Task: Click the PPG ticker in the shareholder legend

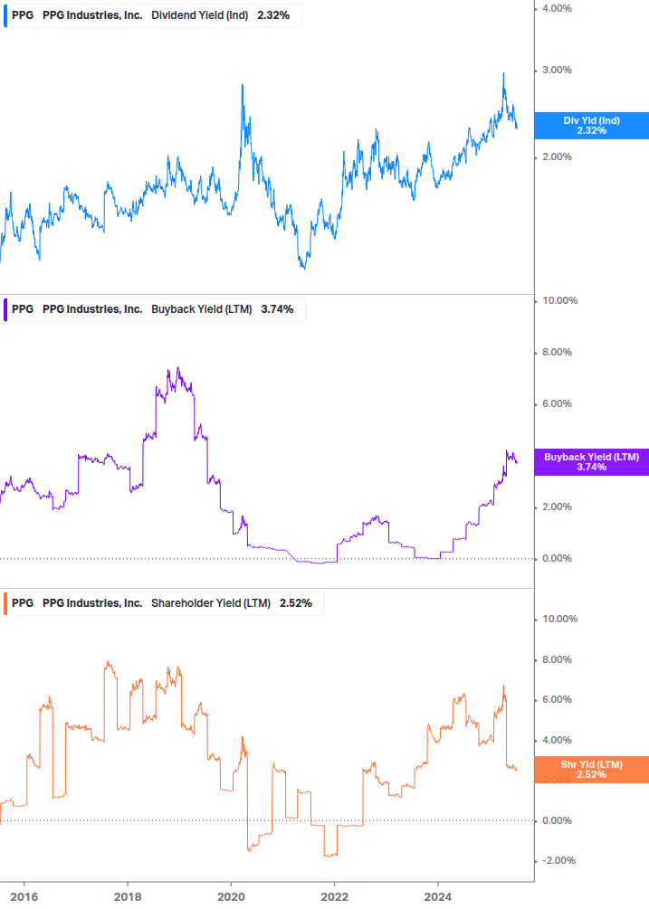Action: [x=23, y=603]
